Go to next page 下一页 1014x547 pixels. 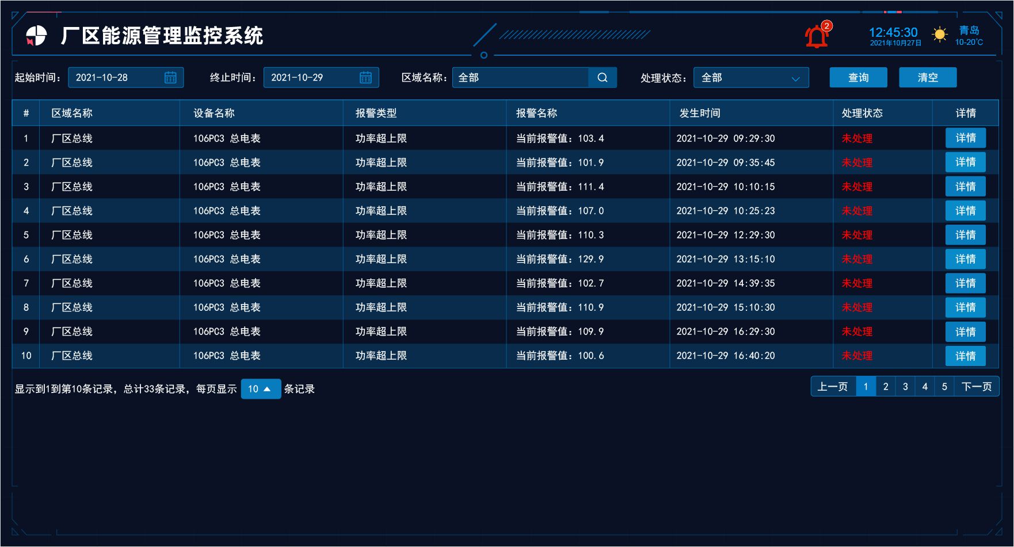click(977, 387)
